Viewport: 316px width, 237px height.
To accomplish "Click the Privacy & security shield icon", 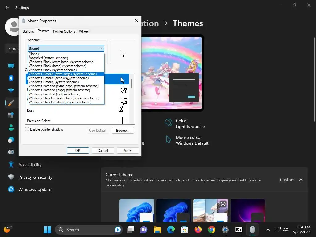I will point(11,177).
